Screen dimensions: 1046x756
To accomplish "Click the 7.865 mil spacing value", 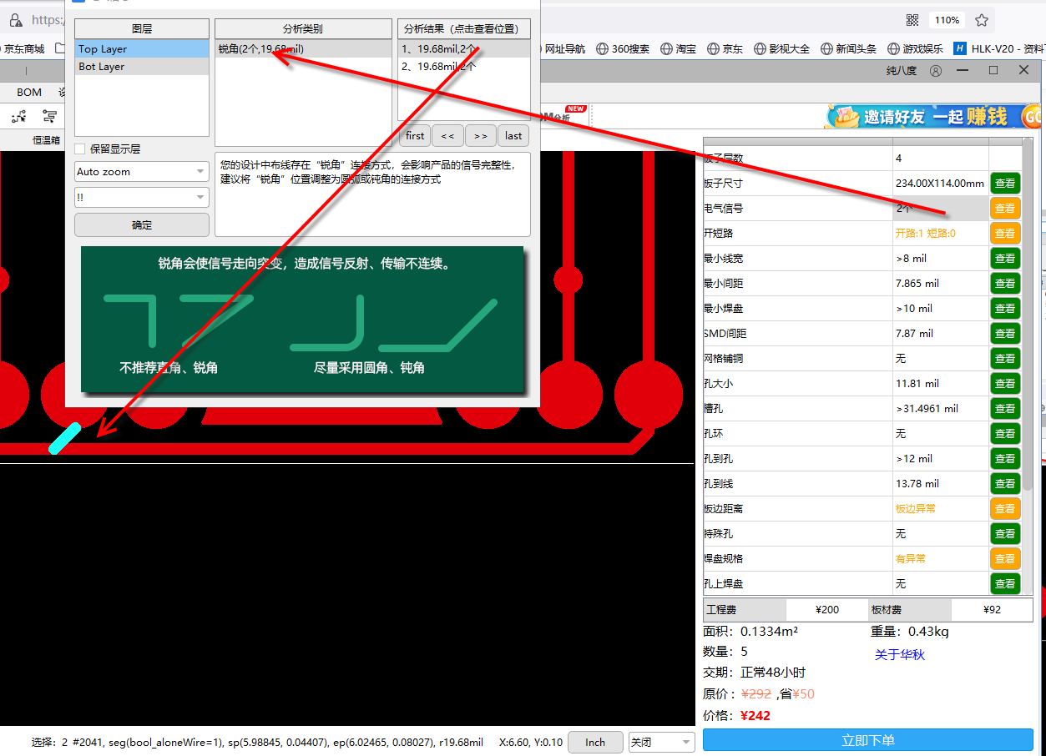I will point(917,284).
